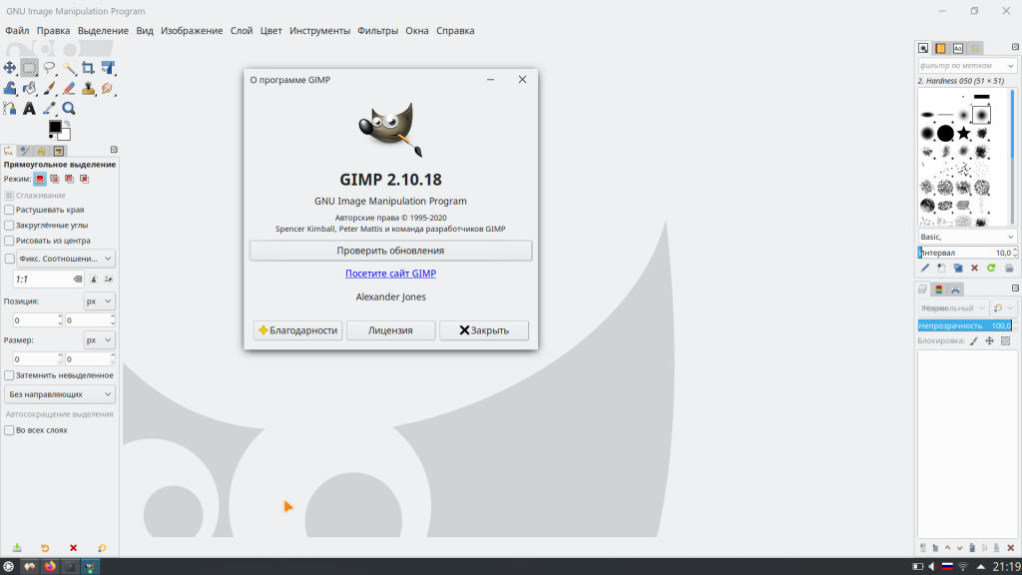The width and height of the screenshot is (1022, 575).
Task: Delete the tool preset with red X
Action: coord(73,548)
